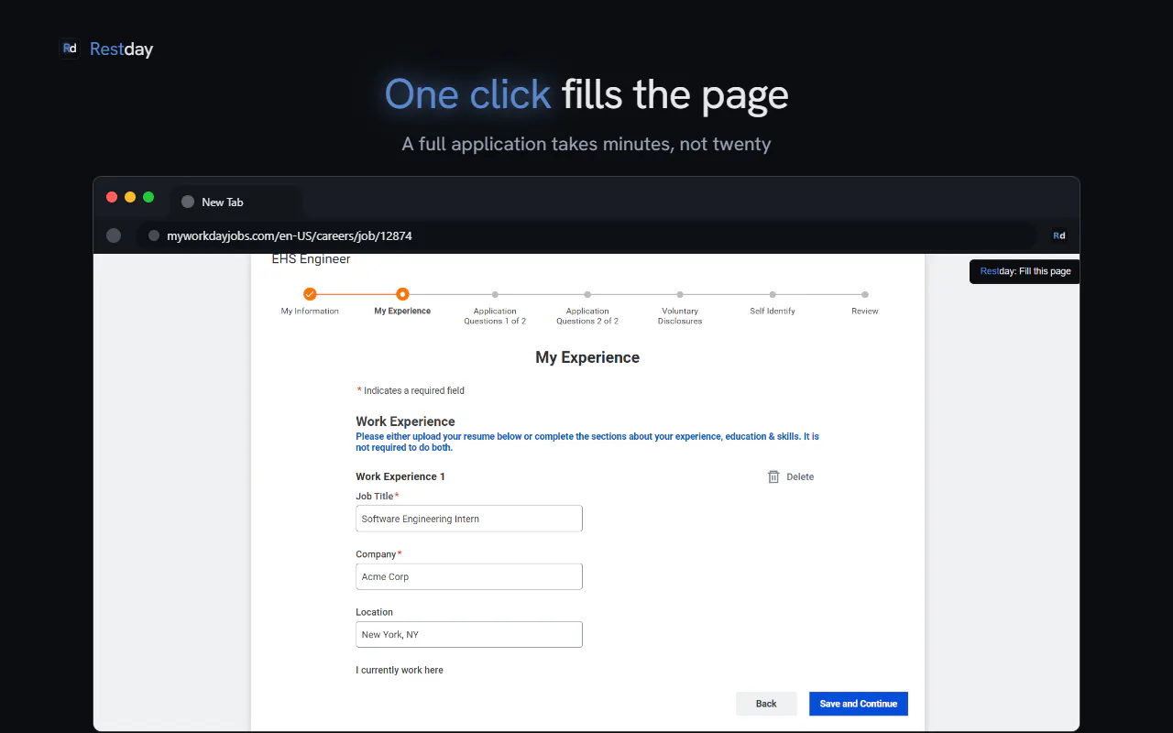
Task: Click the 'EHS Engineer' job title text
Action: [x=311, y=259]
